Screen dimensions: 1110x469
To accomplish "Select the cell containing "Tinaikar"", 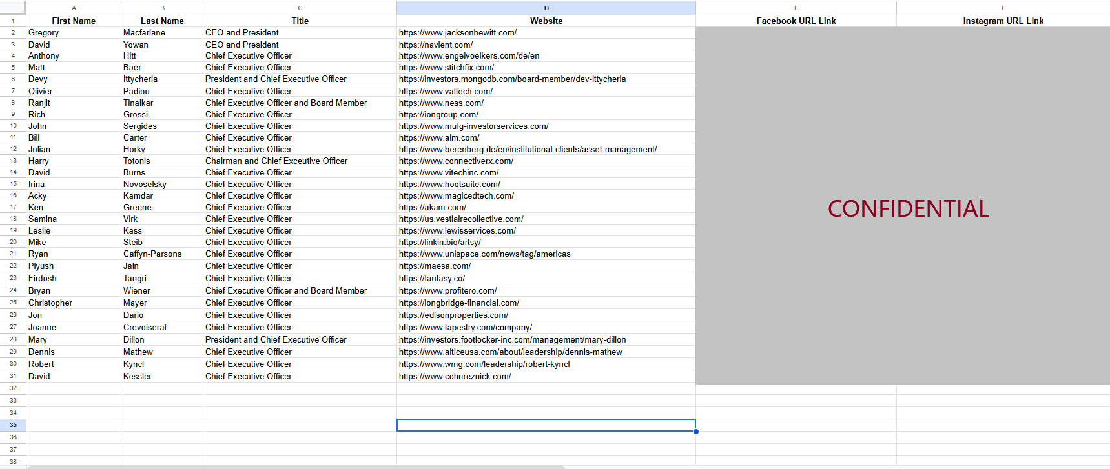I will tap(162, 103).
